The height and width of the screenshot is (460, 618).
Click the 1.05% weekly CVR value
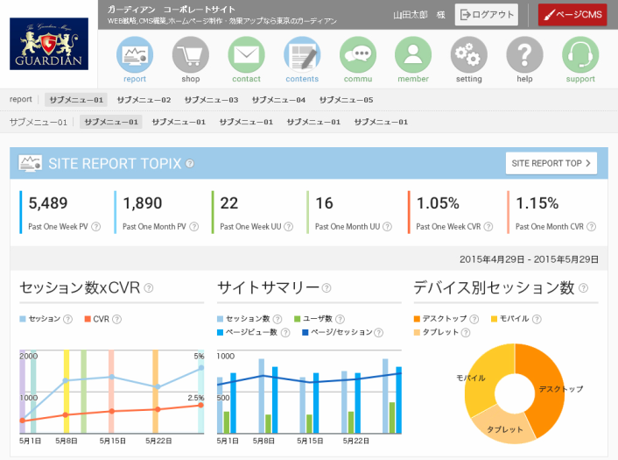point(438,203)
